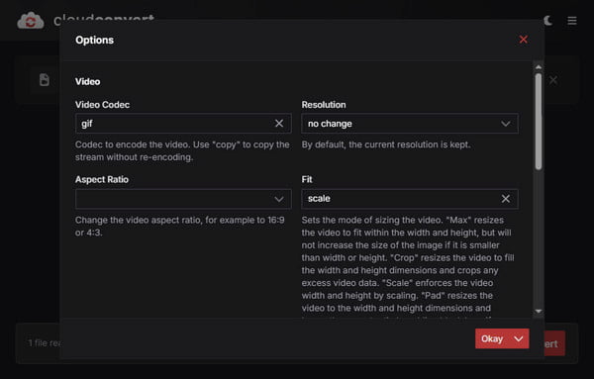Clear the scale Fit value
Viewport: 594px width, 379px height.
(x=505, y=199)
